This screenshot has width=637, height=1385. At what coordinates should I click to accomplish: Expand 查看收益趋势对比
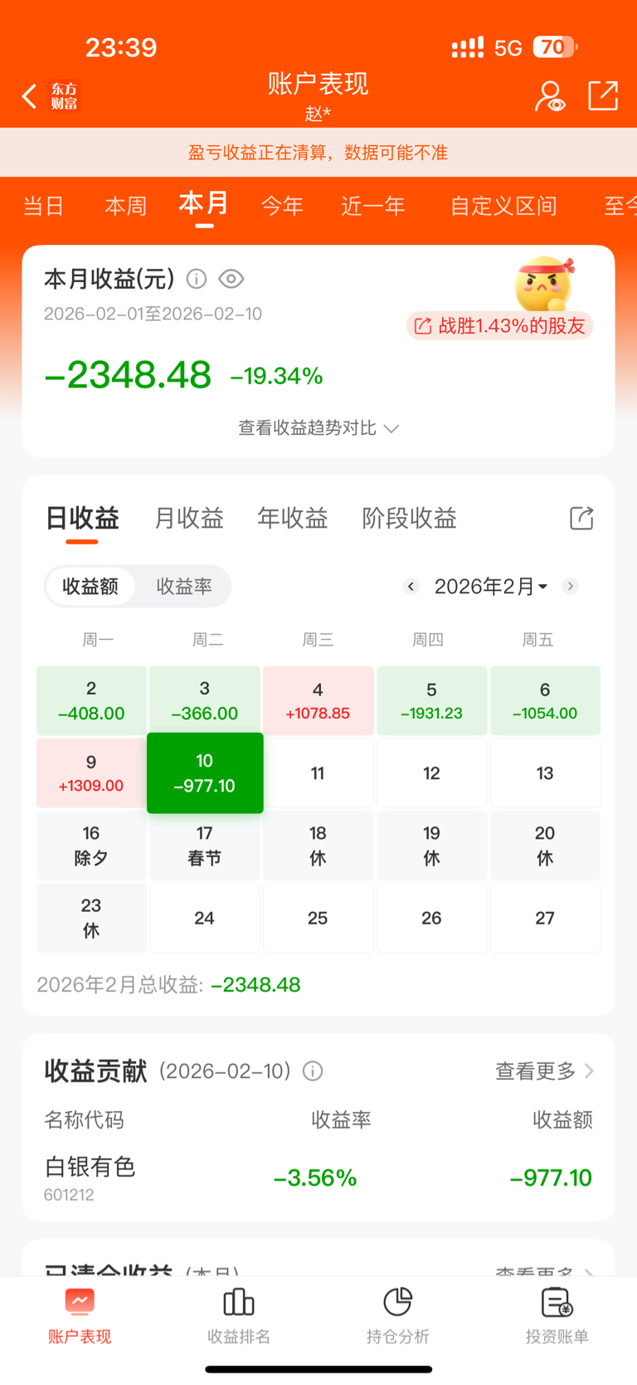[318, 428]
